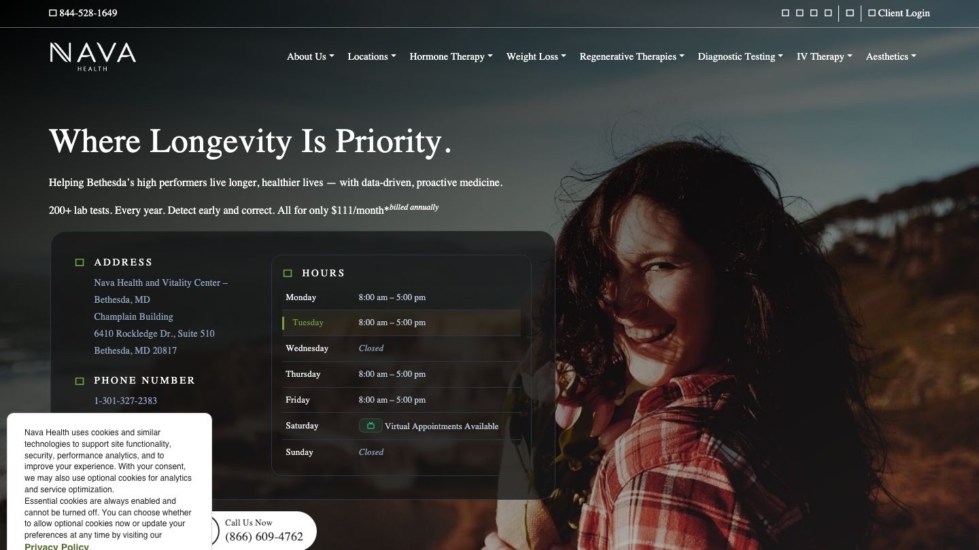The image size is (979, 550).
Task: Click the icon beside 844-528-1649 in top bar
Action: pos(53,13)
